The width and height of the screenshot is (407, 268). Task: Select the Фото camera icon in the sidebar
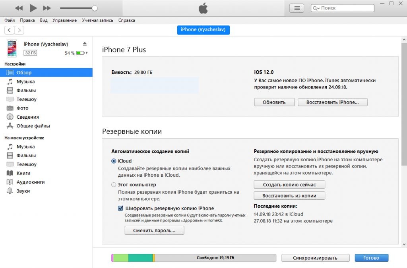(x=10, y=108)
